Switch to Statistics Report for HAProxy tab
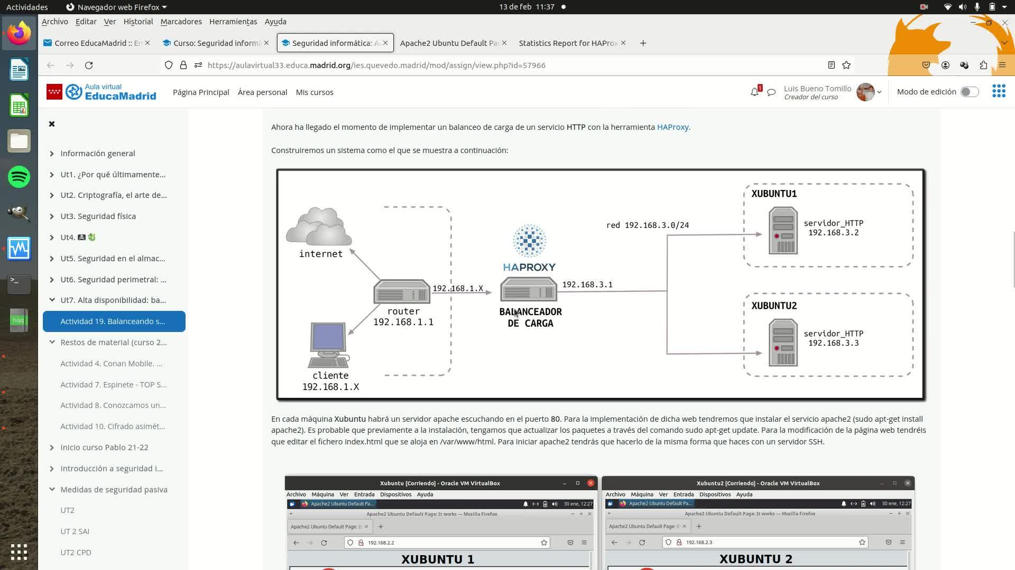Screen dimensions: 1015x570 tap(568, 43)
